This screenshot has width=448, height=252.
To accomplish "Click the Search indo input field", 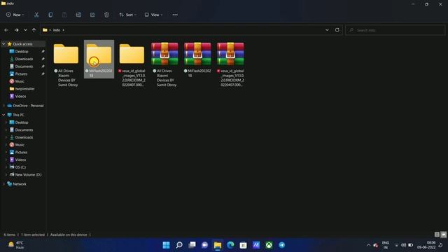I will [x=395, y=30].
